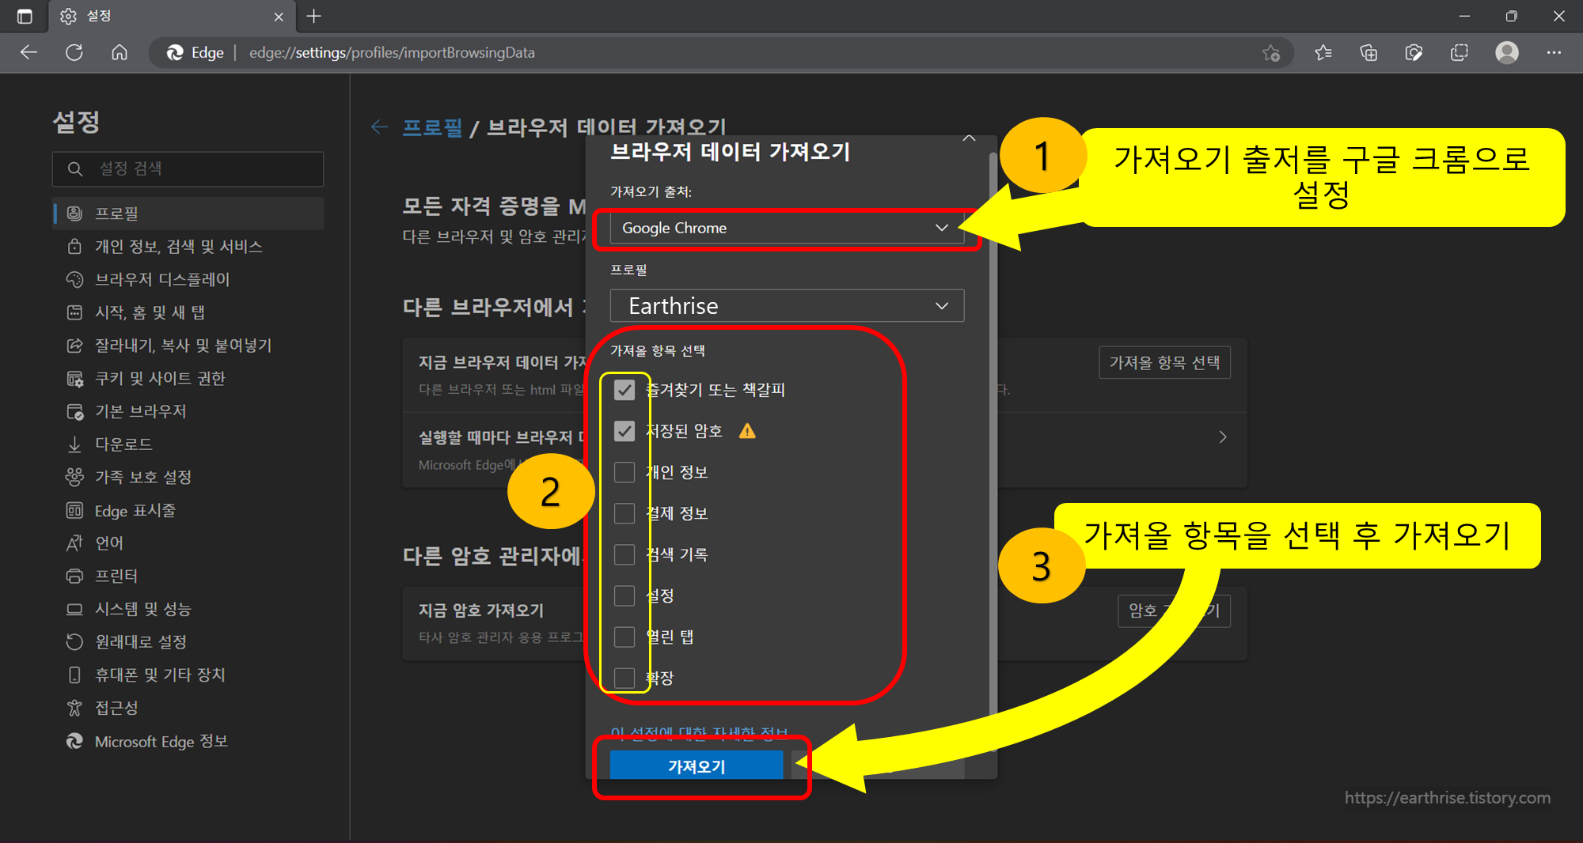Image resolution: width=1583 pixels, height=843 pixels.
Task: Open tab actions menu icon
Action: tap(25, 16)
